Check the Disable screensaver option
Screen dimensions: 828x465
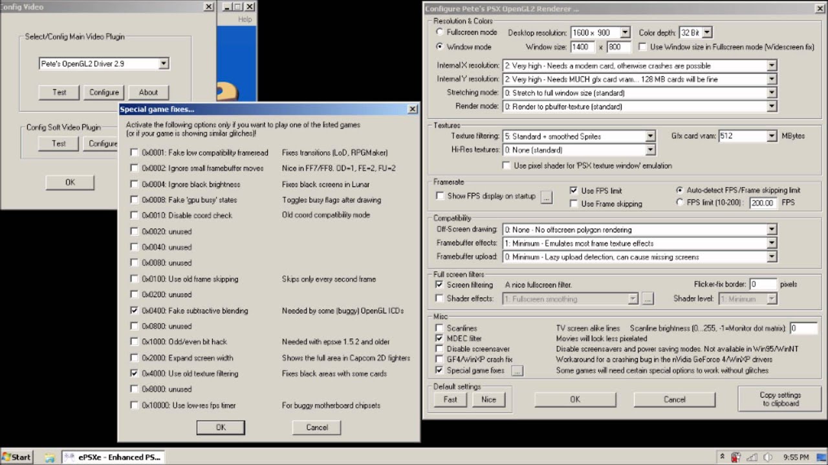click(x=440, y=349)
